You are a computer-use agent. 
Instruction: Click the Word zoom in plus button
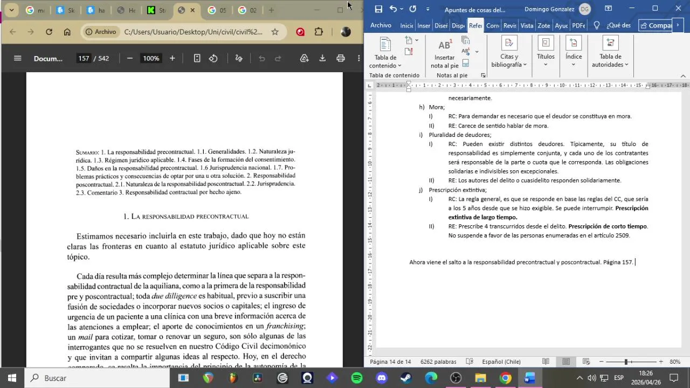tap(661, 362)
